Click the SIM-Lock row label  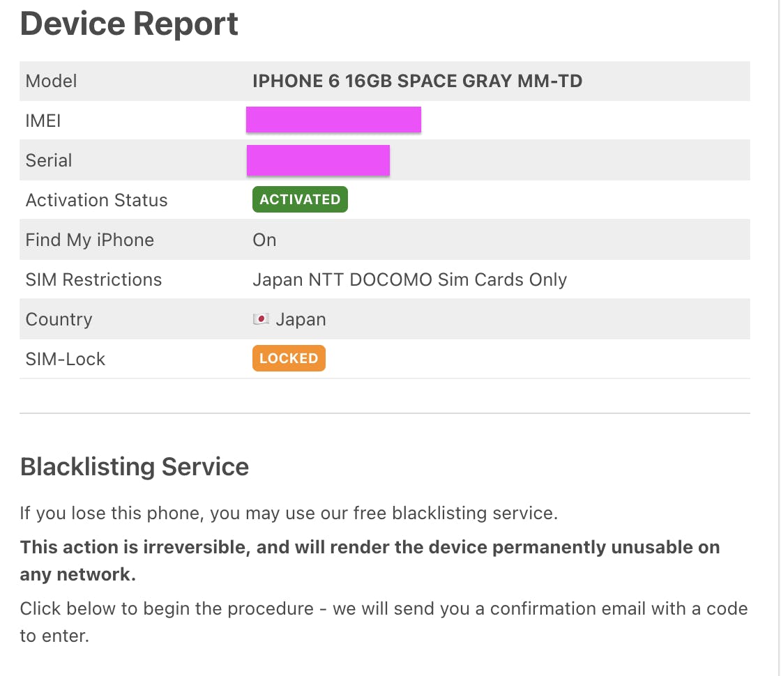click(x=65, y=359)
